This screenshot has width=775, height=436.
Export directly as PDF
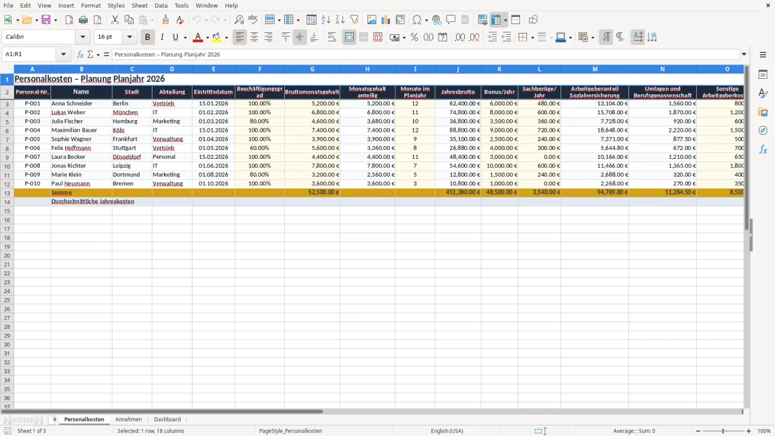(x=69, y=20)
